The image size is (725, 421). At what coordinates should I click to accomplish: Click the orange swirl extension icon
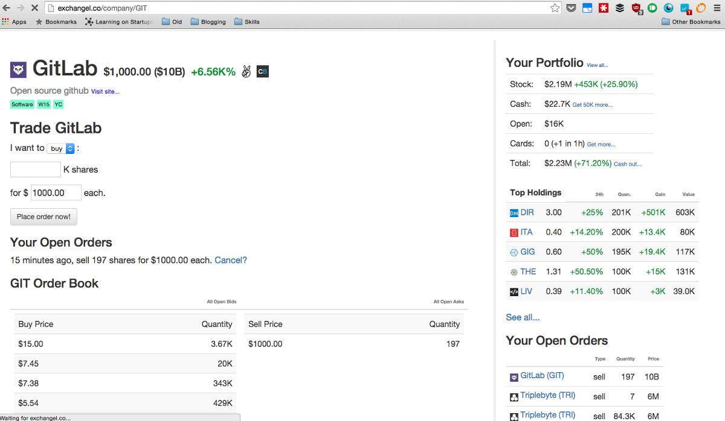point(701,8)
